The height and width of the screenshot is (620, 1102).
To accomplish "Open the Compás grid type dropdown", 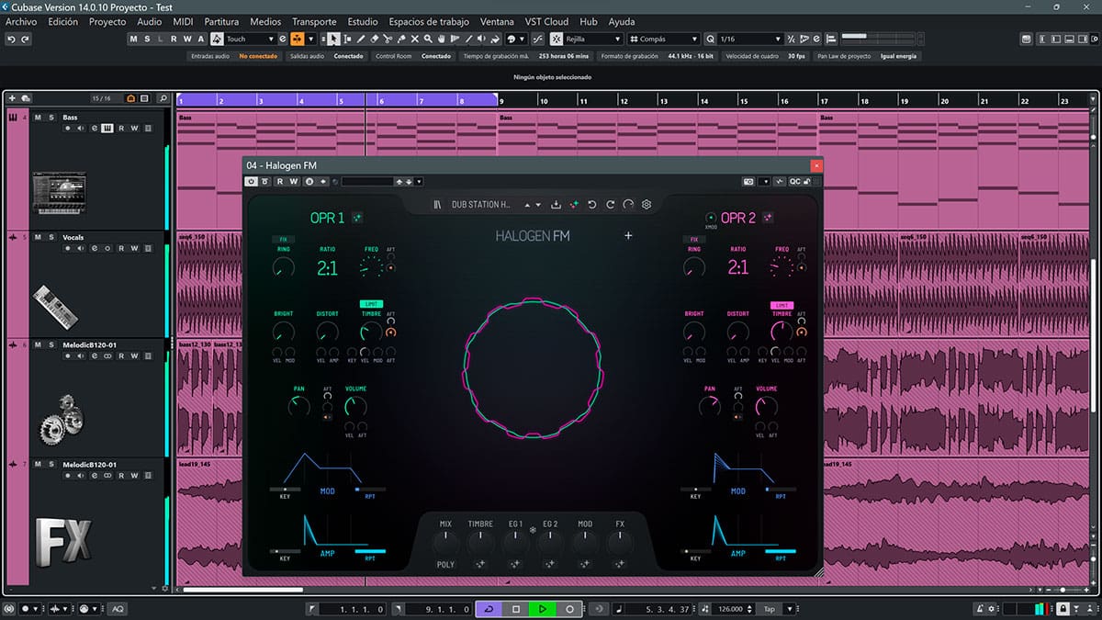I will (x=694, y=39).
